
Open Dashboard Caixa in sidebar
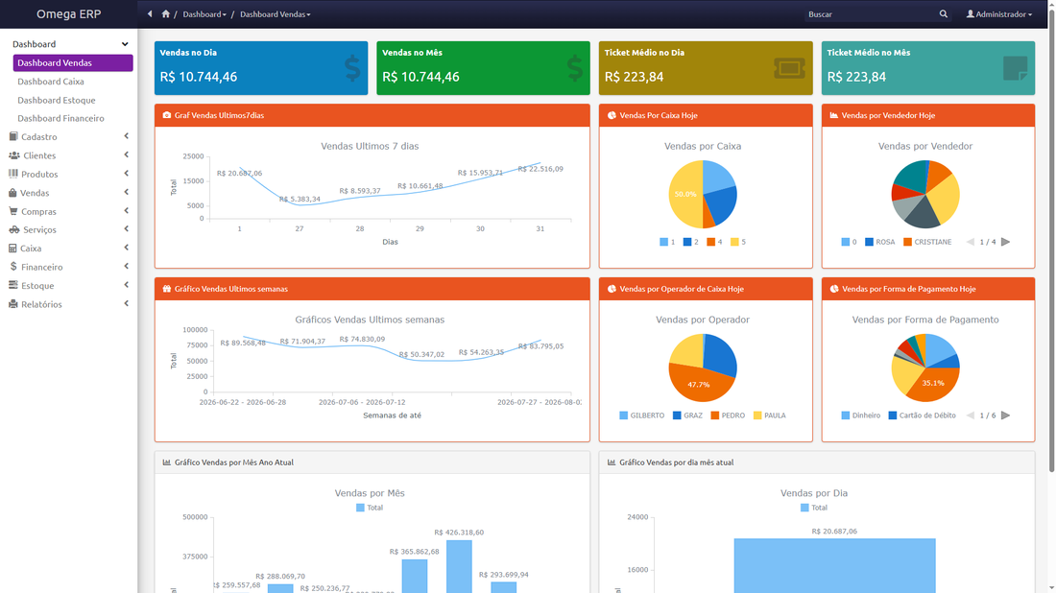[x=51, y=82]
